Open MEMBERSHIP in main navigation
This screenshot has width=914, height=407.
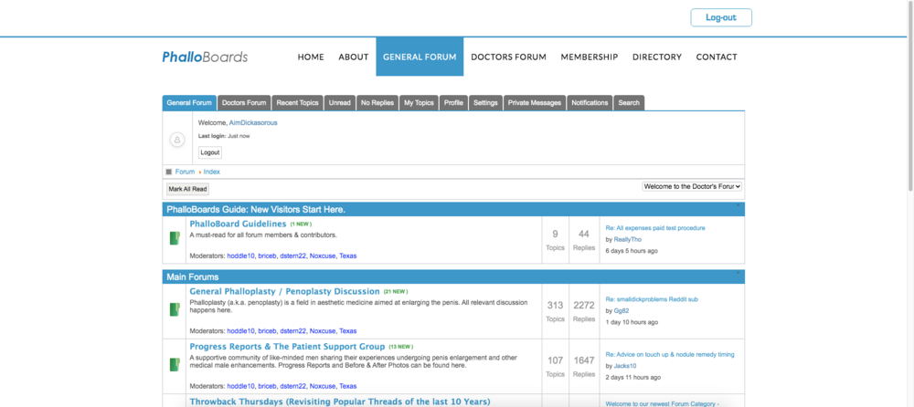tap(590, 57)
